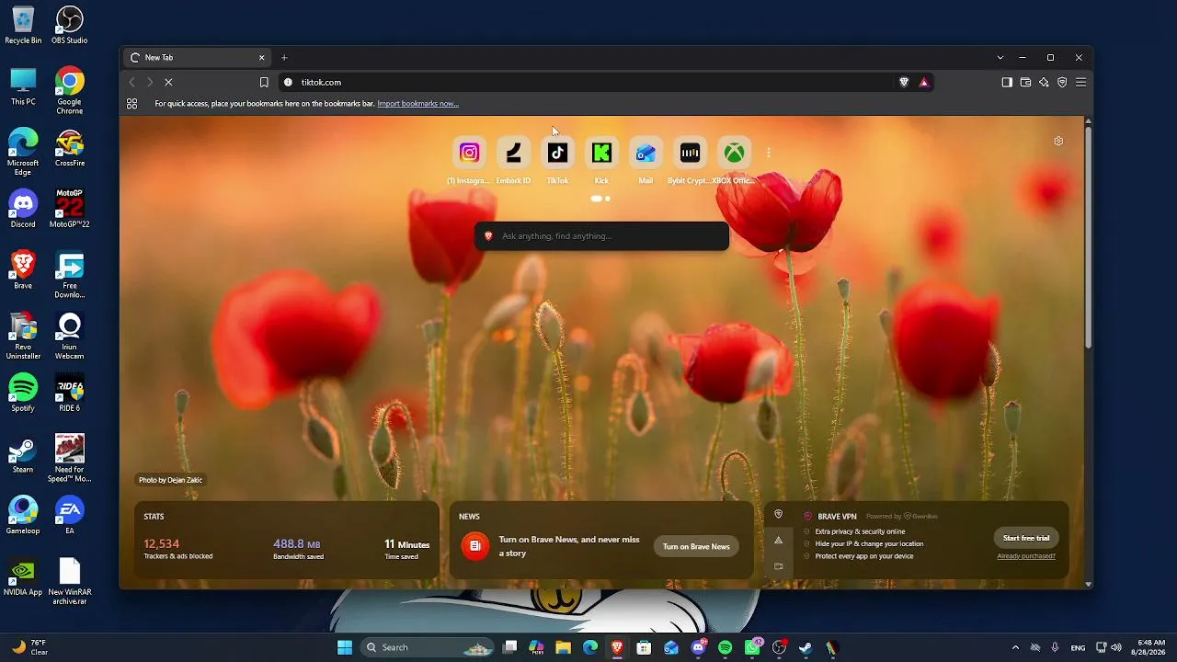Image resolution: width=1177 pixels, height=662 pixels.
Task: Close the New Tab tab
Action: (261, 57)
